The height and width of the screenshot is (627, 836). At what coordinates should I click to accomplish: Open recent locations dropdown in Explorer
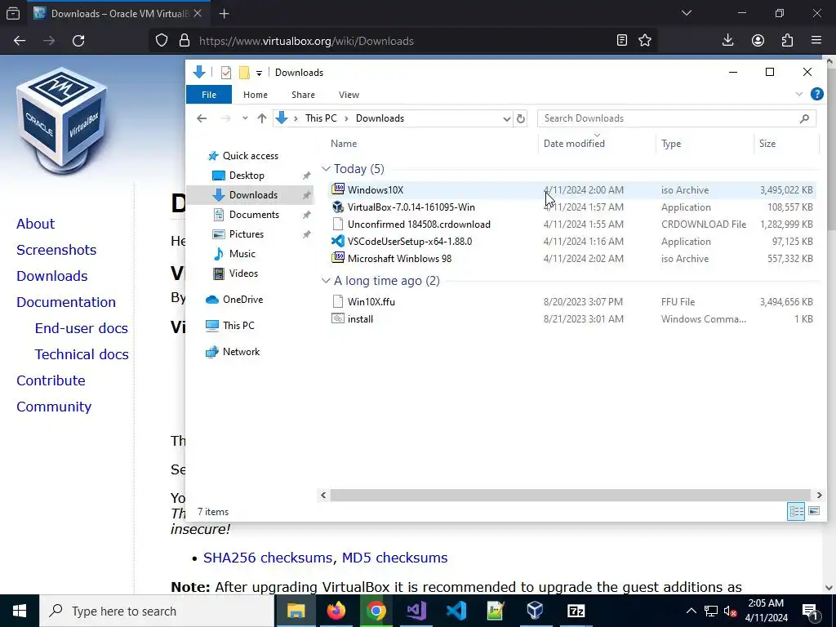tap(245, 118)
